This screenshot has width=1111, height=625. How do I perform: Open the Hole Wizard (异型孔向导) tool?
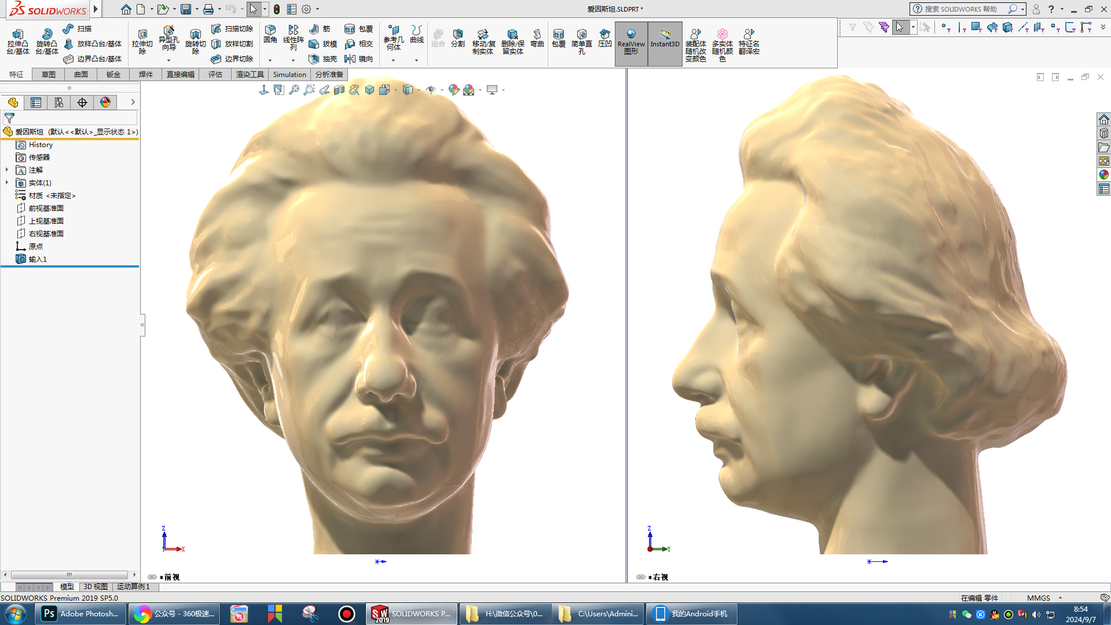pyautogui.click(x=168, y=39)
